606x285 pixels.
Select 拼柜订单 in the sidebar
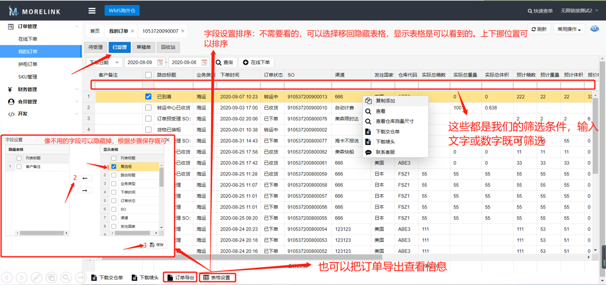point(28,64)
